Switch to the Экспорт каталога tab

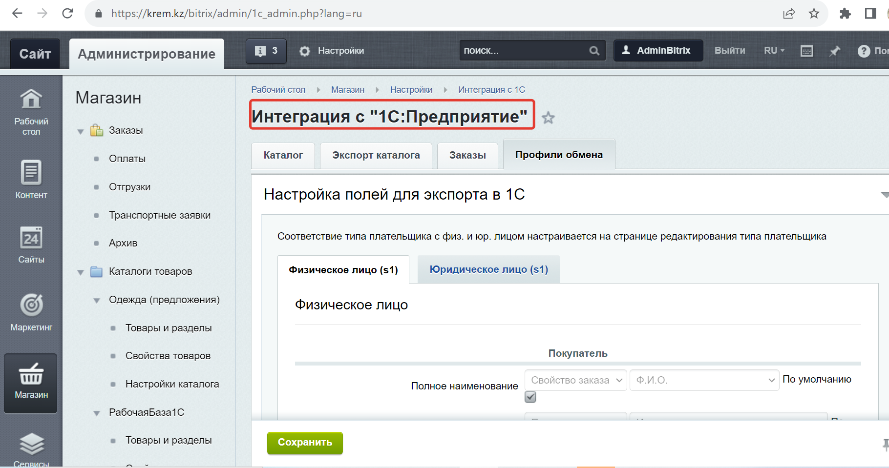(x=376, y=155)
